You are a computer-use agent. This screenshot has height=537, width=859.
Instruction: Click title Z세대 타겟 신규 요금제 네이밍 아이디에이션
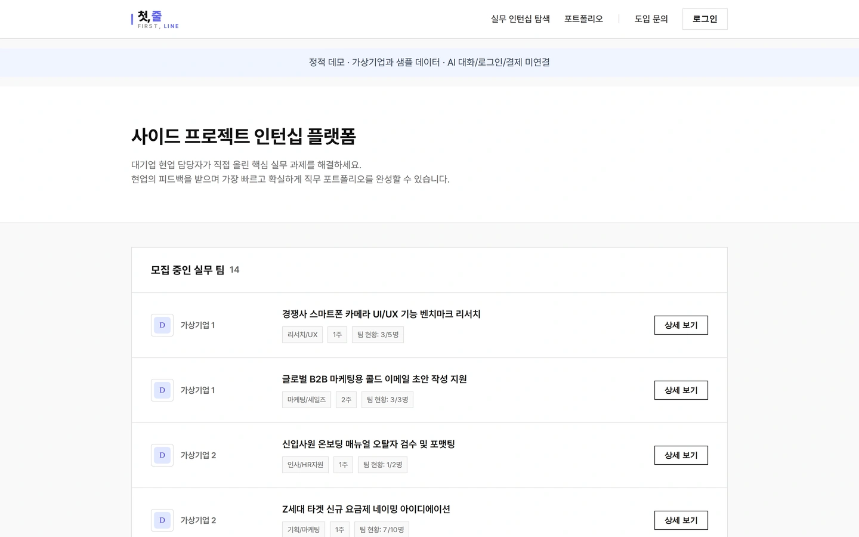tap(366, 509)
